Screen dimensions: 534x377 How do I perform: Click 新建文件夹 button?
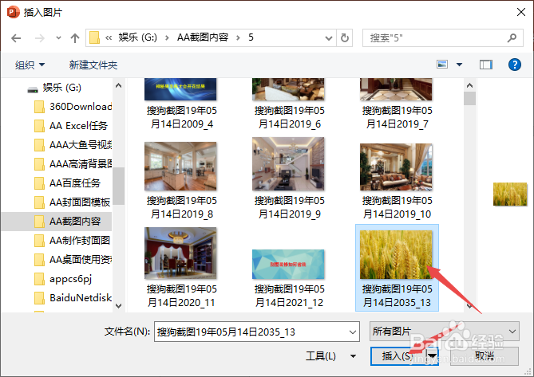(93, 65)
